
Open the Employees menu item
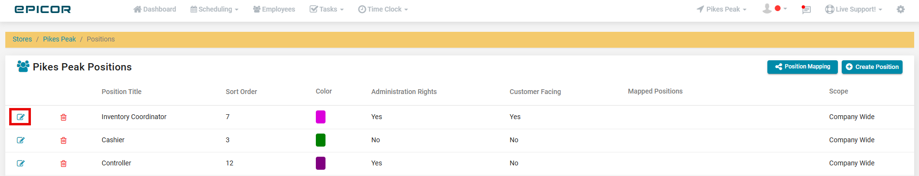point(274,9)
